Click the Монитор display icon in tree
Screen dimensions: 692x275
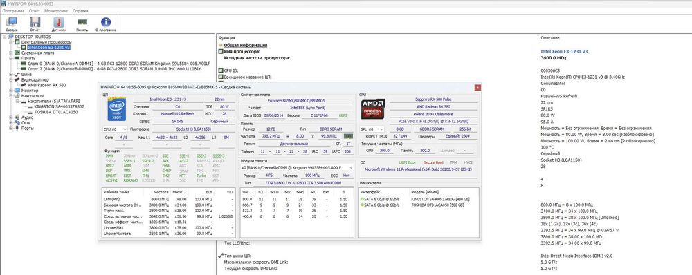click(18, 91)
